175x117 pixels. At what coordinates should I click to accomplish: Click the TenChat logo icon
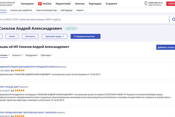click(40, 4)
